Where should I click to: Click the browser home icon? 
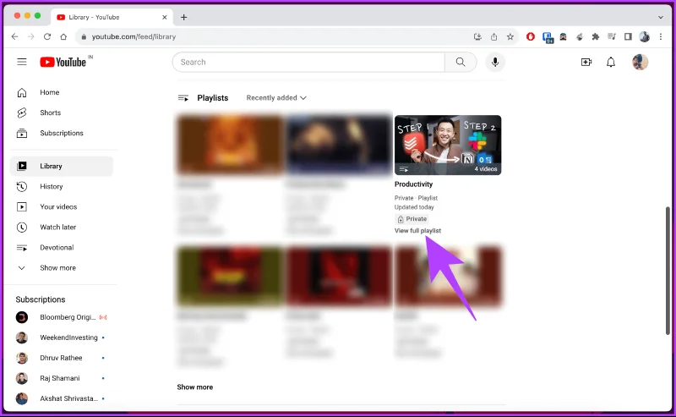[63, 36]
